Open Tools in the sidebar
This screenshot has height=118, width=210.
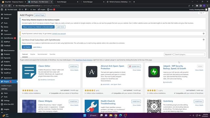click(x=6, y=97)
